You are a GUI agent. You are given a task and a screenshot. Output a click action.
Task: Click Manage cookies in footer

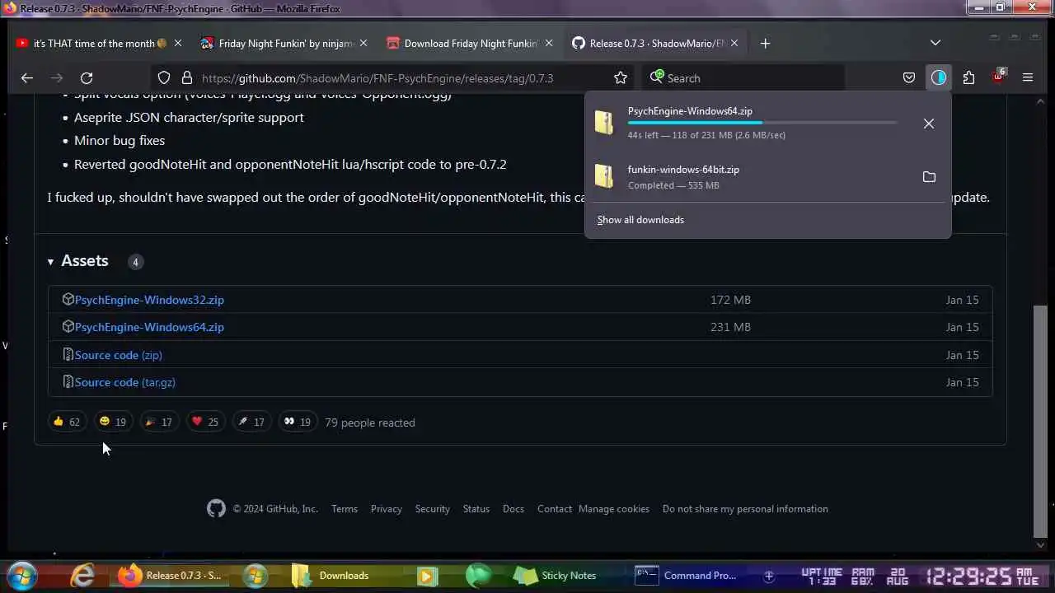(x=614, y=509)
